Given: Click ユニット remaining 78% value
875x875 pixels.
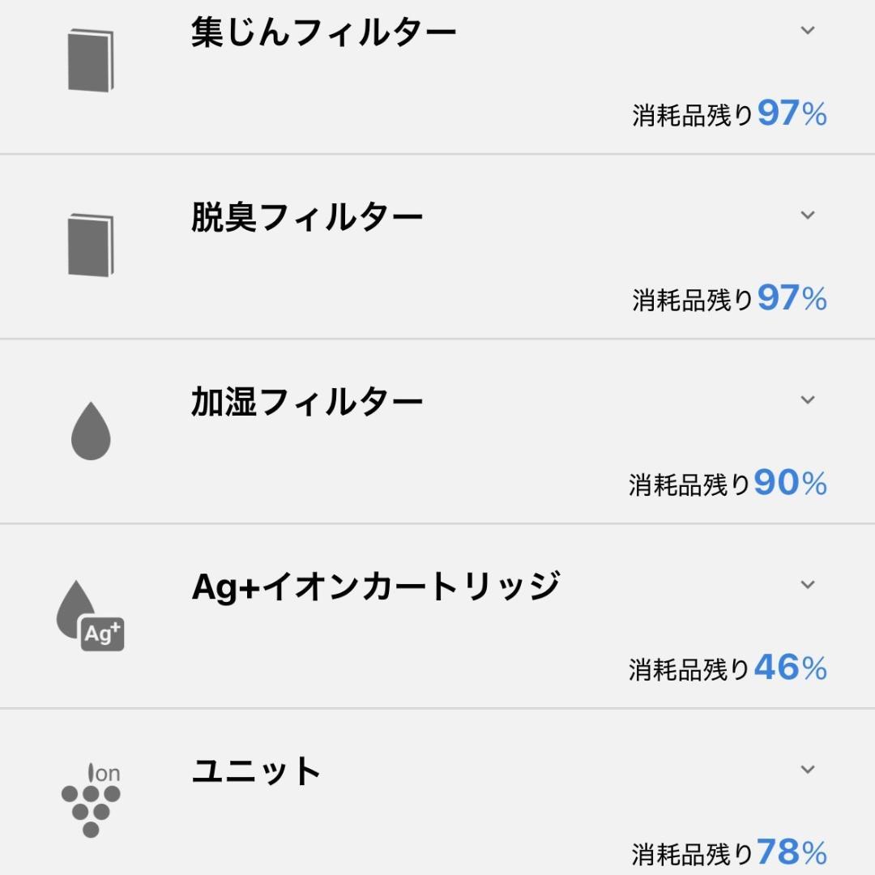Looking at the screenshot, I should pyautogui.click(x=792, y=852).
